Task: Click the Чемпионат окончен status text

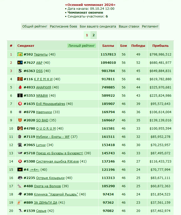Action: 85,13
